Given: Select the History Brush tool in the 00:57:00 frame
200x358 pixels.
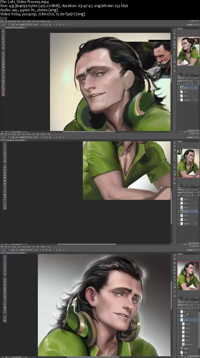Looking at the screenshot, I should [3, 56].
